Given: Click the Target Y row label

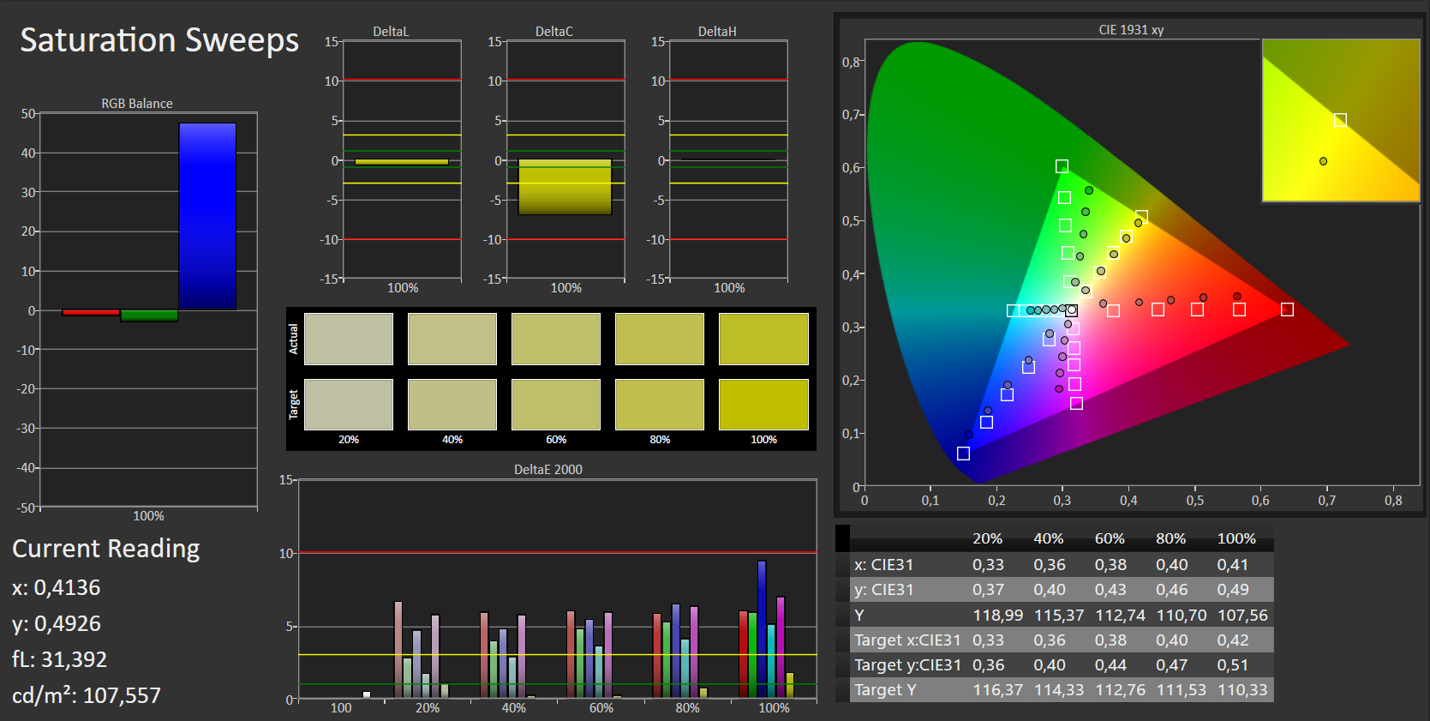Looking at the screenshot, I should 885,689.
